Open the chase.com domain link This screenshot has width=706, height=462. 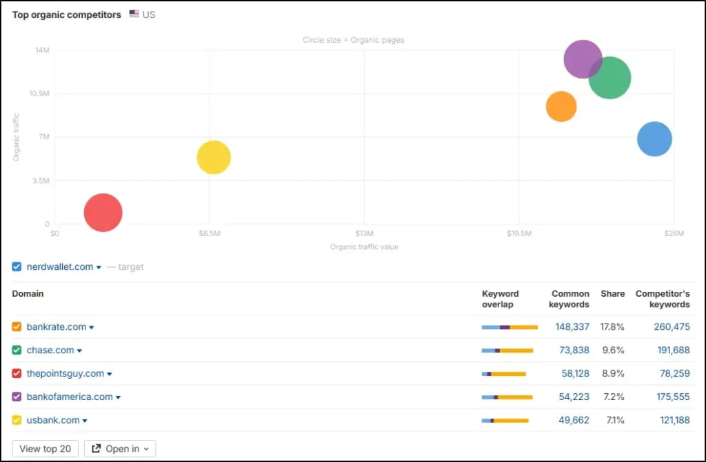50,350
